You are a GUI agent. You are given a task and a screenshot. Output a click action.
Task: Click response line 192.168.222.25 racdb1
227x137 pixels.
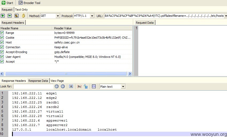[36, 102]
